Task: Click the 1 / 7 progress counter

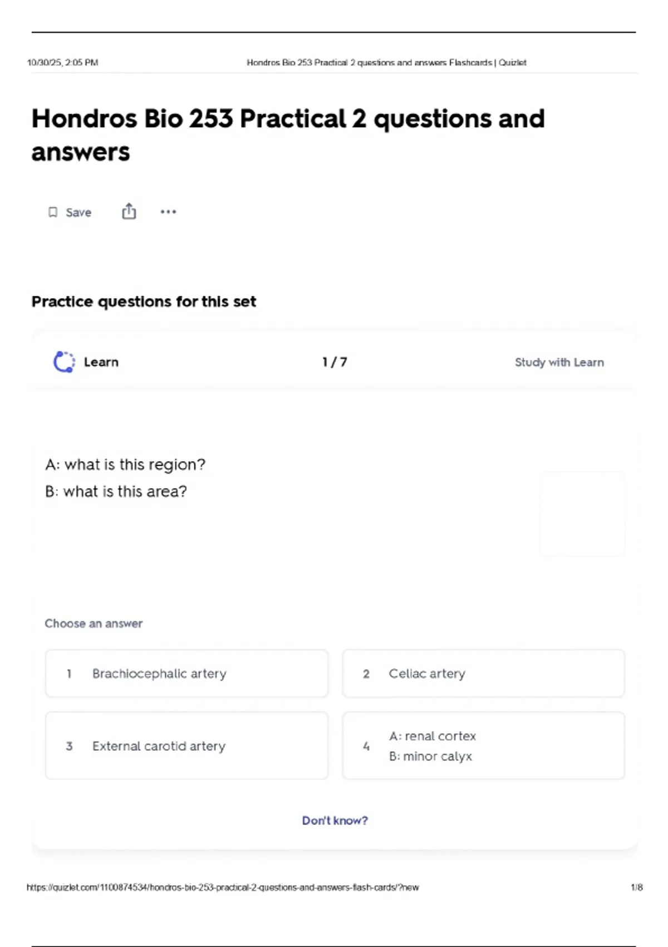Action: (x=335, y=362)
